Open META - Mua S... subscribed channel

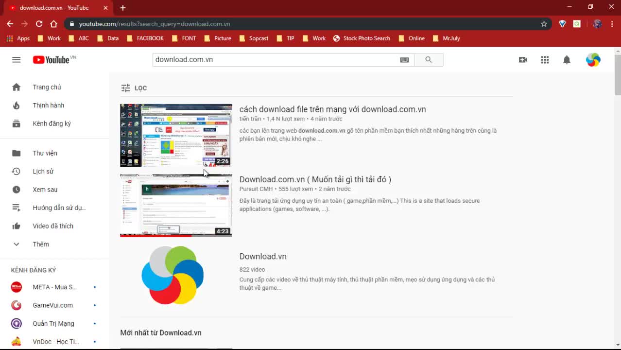tap(54, 287)
